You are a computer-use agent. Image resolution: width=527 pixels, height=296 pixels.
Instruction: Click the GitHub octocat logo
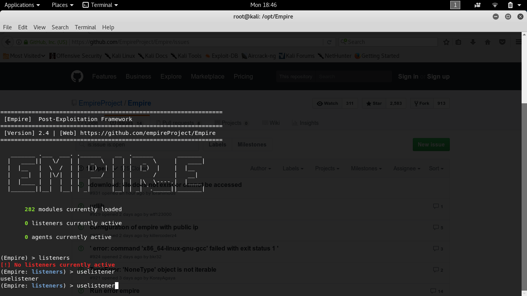77,76
